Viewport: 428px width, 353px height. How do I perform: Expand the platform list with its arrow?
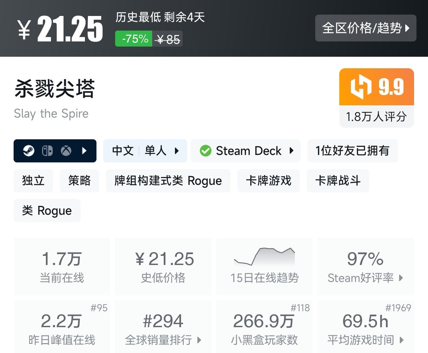(x=84, y=151)
